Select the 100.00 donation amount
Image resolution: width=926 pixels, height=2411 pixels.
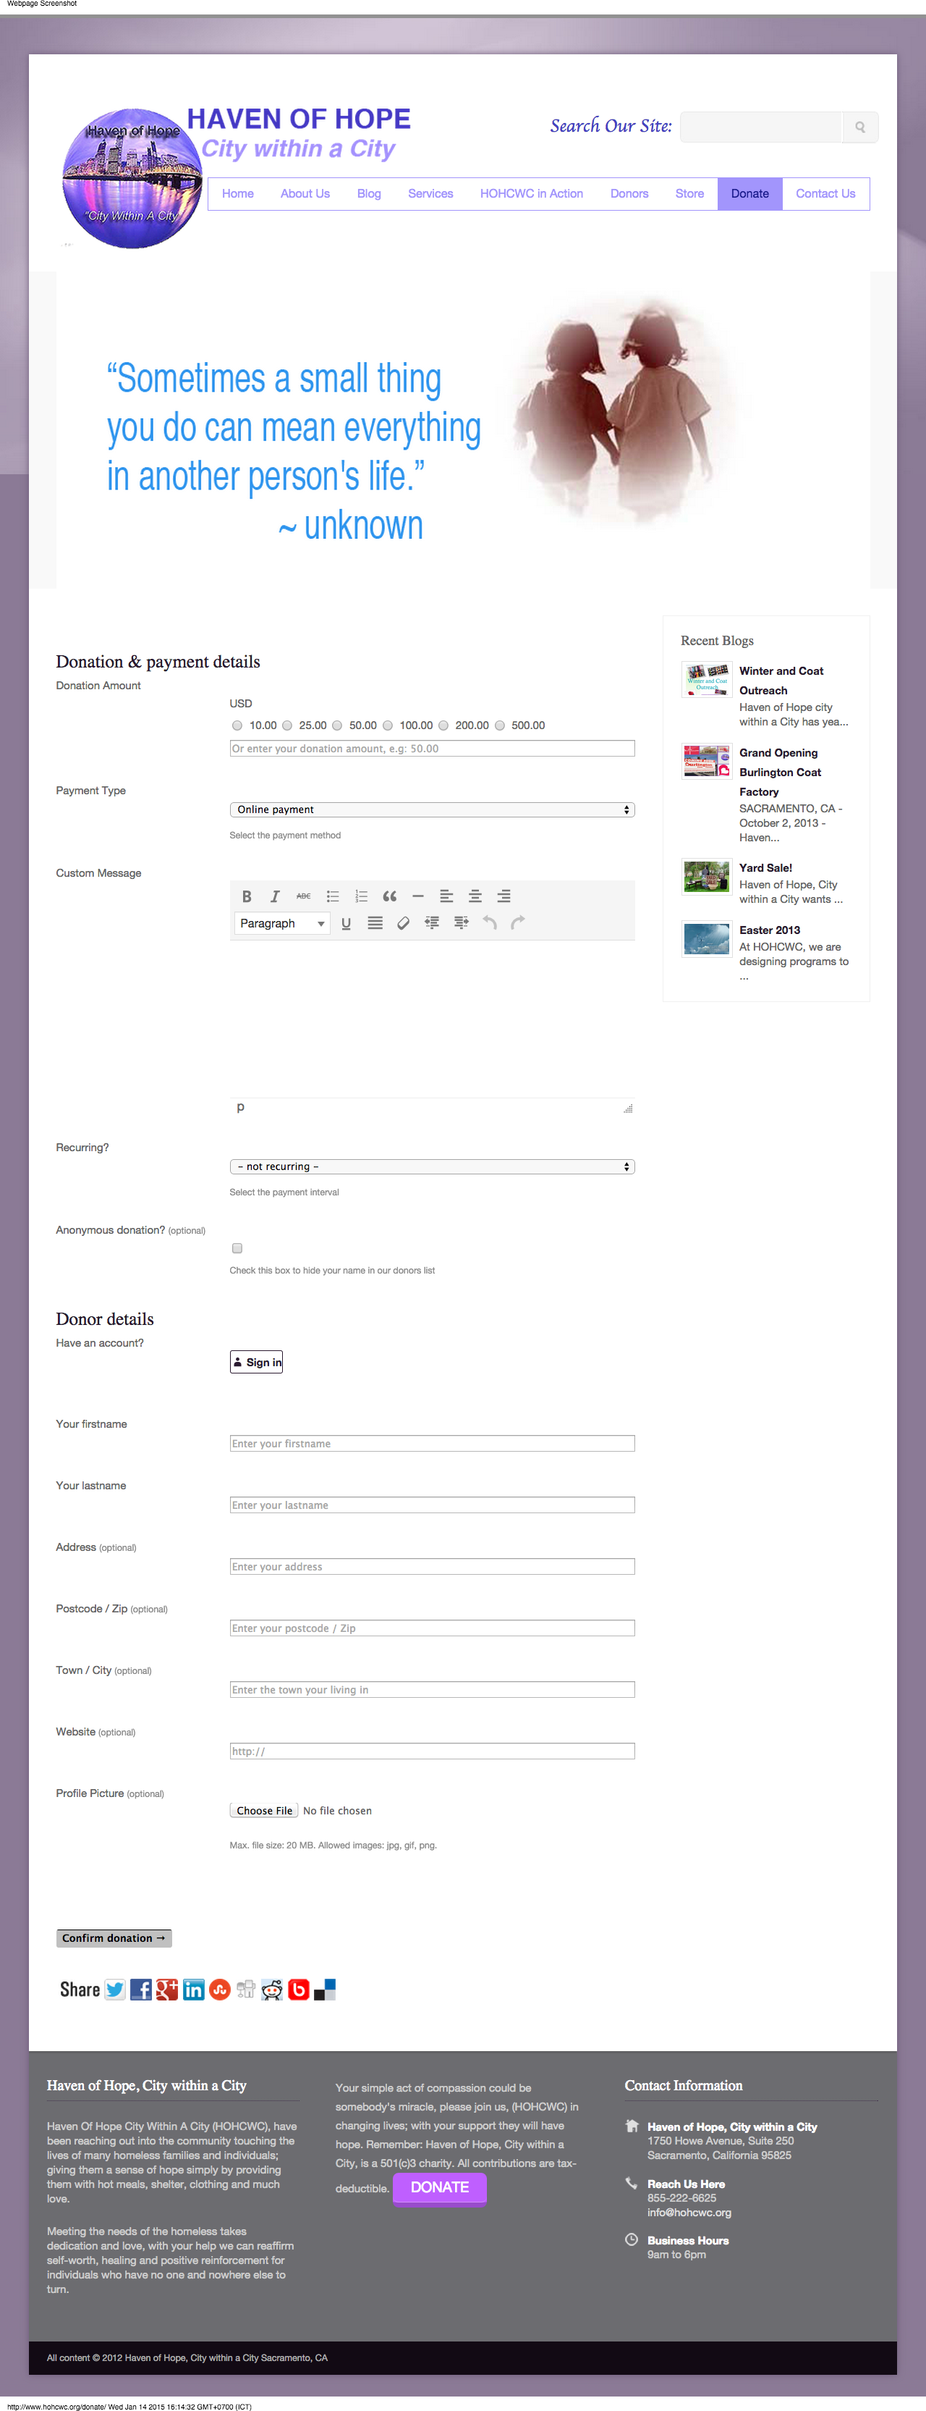point(387,725)
